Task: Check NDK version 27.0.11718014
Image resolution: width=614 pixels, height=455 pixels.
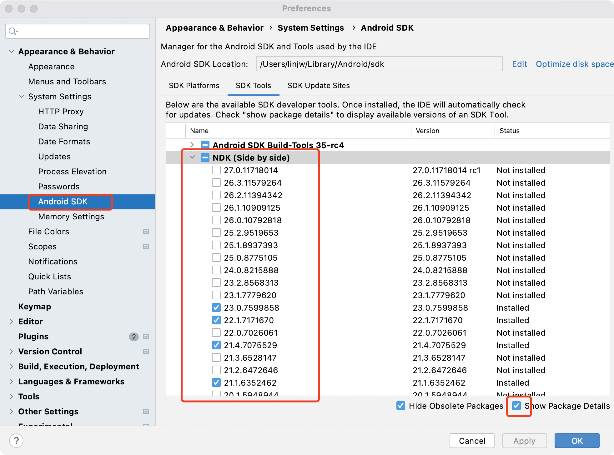Action: tap(216, 170)
